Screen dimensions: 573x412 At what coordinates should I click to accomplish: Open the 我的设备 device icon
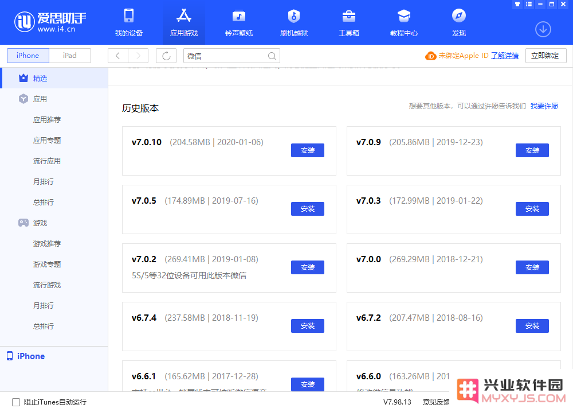pyautogui.click(x=128, y=16)
